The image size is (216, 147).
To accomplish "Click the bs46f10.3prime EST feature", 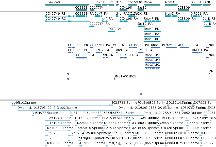I will 62,106.
